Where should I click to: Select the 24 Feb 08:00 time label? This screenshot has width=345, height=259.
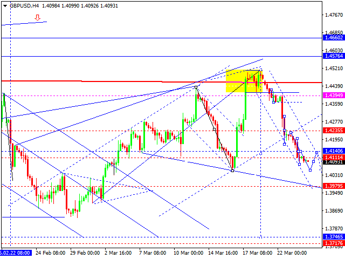(x=50, y=253)
